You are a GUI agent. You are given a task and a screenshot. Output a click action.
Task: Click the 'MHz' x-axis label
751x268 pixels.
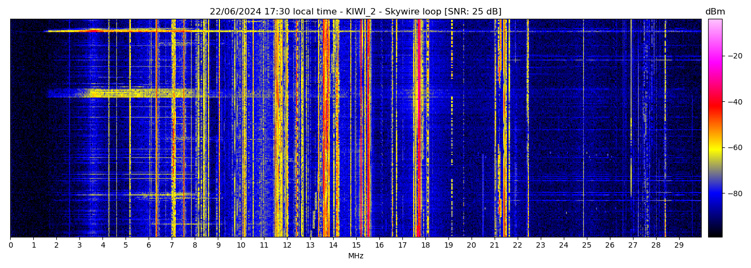pyautogui.click(x=356, y=256)
